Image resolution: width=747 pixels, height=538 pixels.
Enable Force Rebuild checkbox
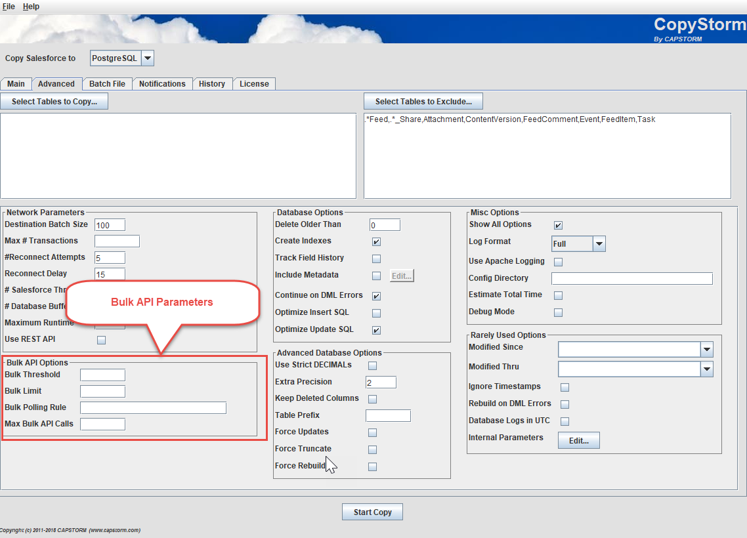tap(373, 466)
